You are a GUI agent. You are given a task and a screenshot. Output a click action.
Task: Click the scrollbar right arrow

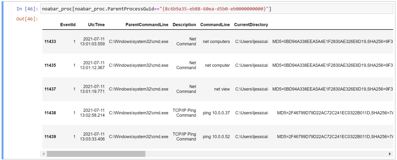click(389, 154)
